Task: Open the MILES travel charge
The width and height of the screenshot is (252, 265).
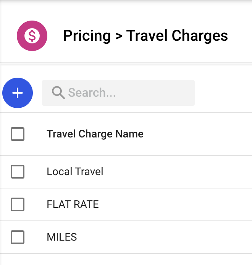Action: click(x=62, y=237)
